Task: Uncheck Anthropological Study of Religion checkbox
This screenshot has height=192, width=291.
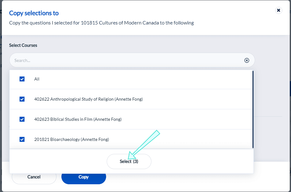Action: 22,99
